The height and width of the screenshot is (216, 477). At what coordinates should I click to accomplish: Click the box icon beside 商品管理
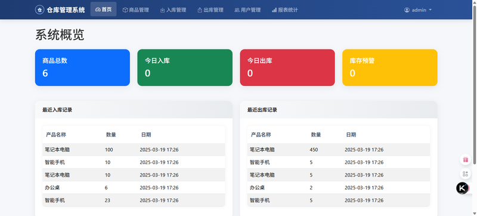(125, 10)
